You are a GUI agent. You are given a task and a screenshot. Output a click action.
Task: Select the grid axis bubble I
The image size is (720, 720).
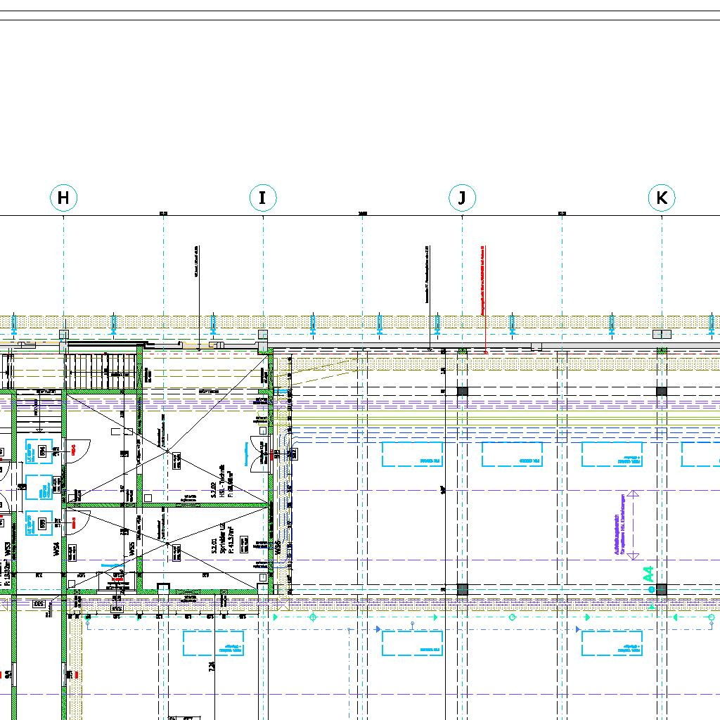point(263,198)
